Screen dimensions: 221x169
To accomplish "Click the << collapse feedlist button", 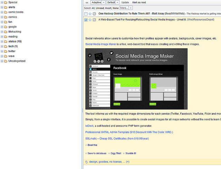I will pos(87,2).
